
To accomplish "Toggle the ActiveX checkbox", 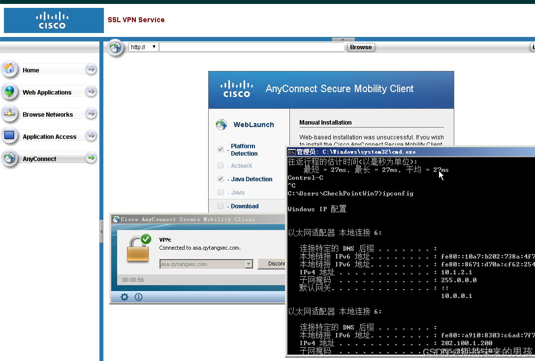I will coord(220,165).
